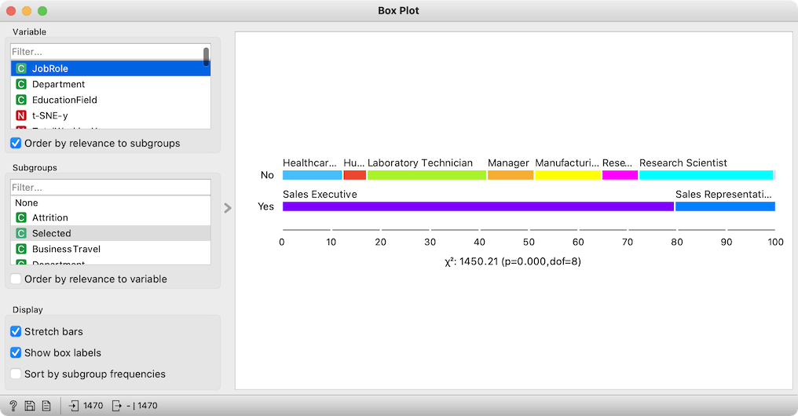The height and width of the screenshot is (416, 798).
Task: Collapse control panel with arrow handle
Action: (228, 208)
